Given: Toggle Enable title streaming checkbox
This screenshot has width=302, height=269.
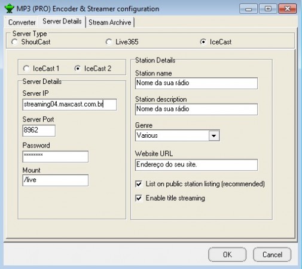Looking at the screenshot, I should coord(139,198).
